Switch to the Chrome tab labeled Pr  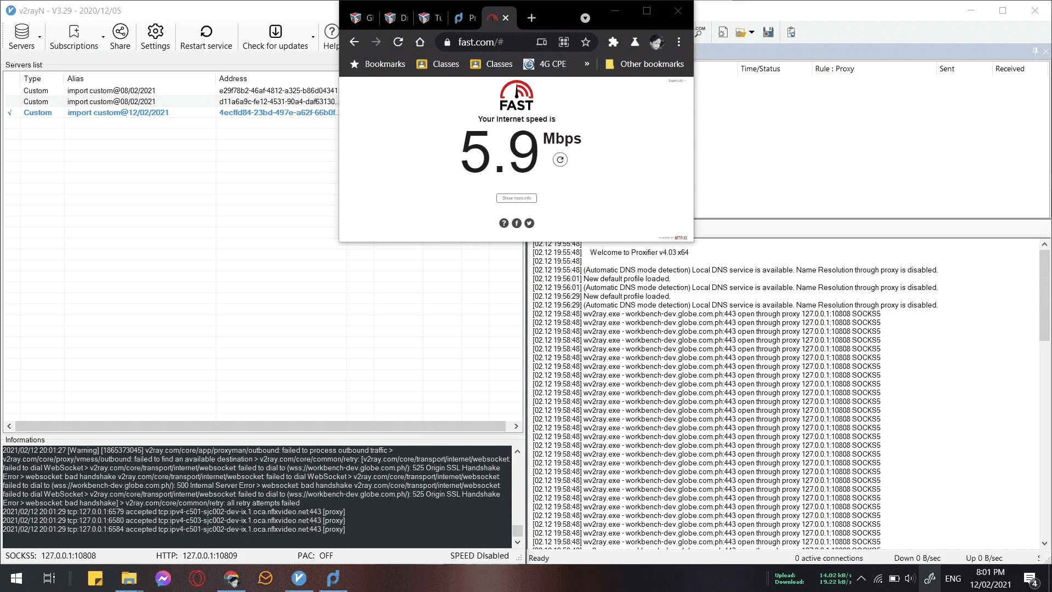[x=466, y=18]
